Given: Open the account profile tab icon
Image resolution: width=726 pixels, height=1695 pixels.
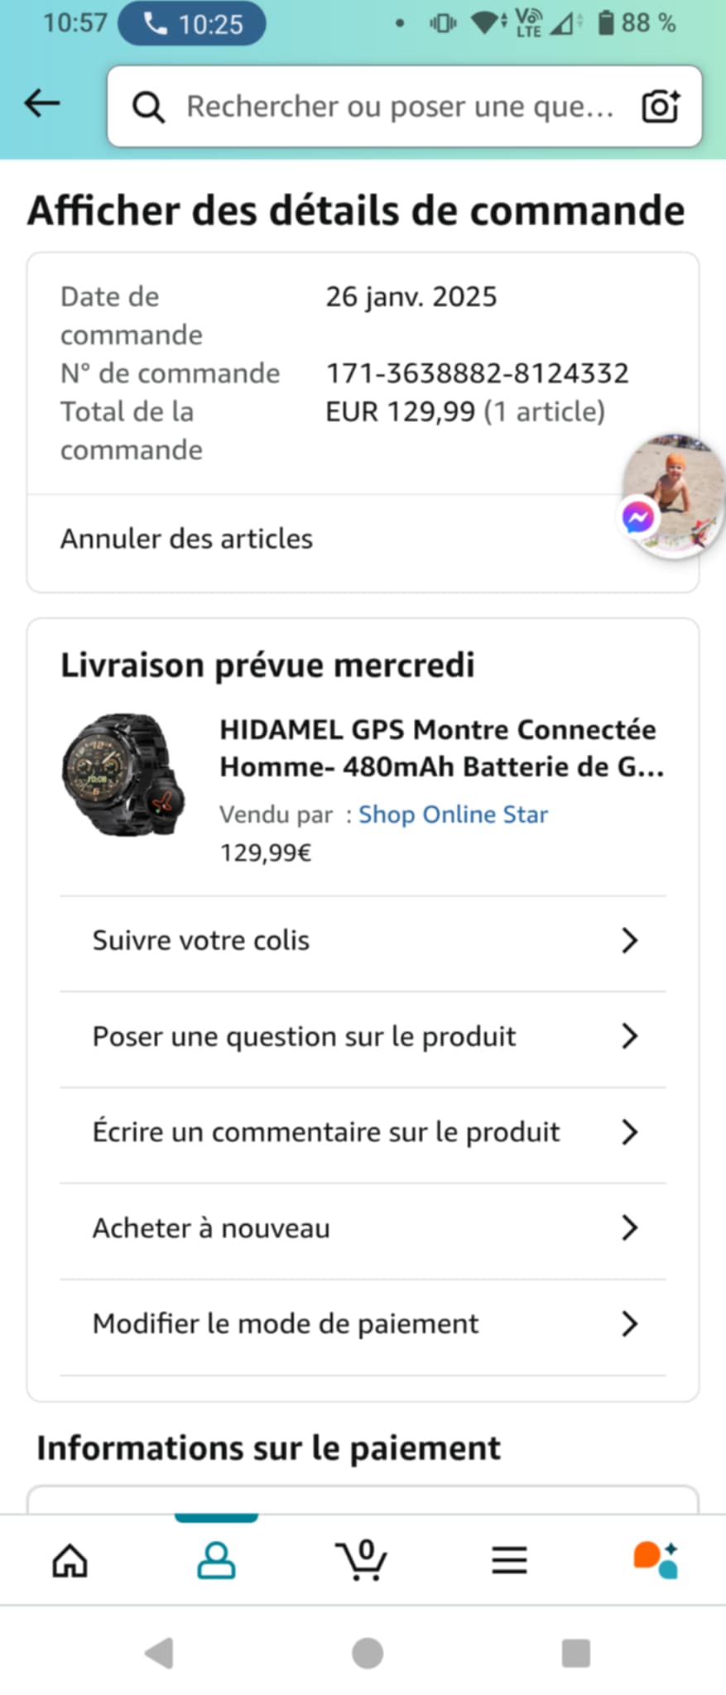Looking at the screenshot, I should [x=216, y=1561].
